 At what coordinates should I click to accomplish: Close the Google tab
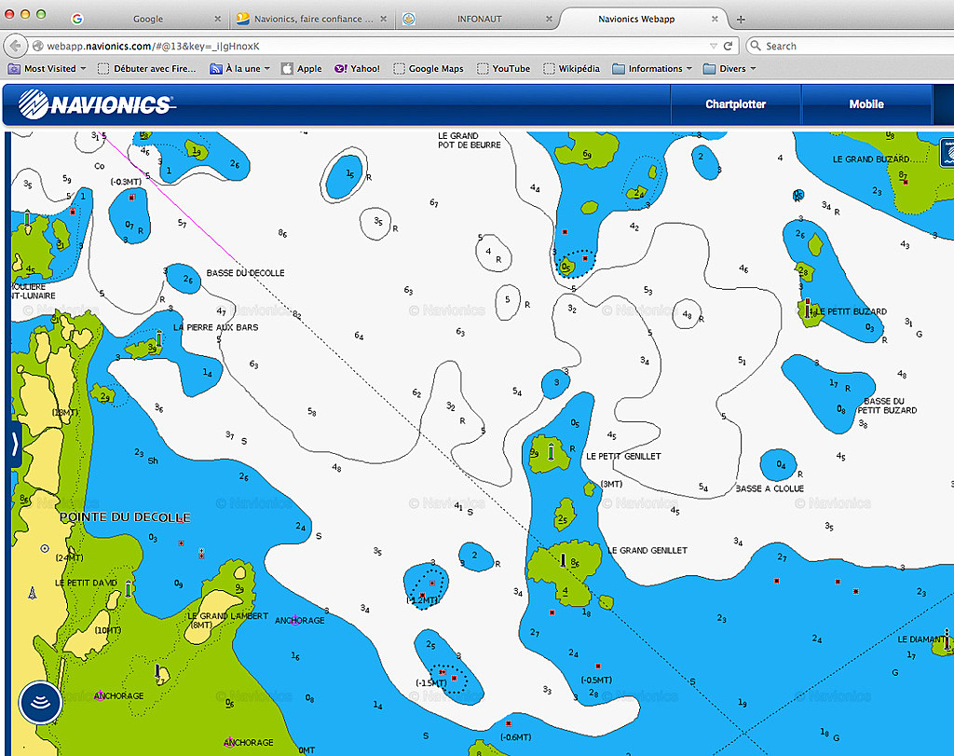pos(218,19)
